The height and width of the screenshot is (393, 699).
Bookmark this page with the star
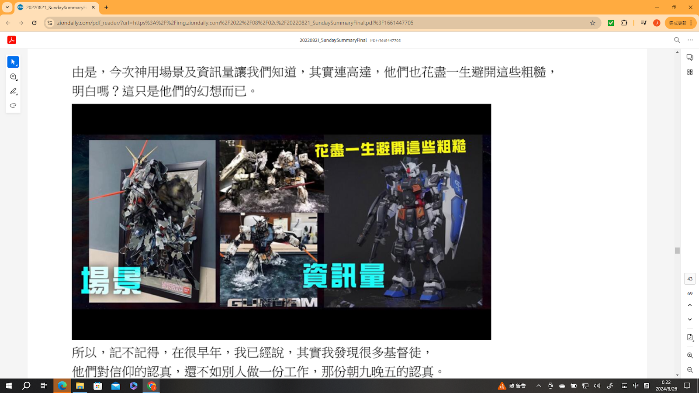(x=592, y=23)
